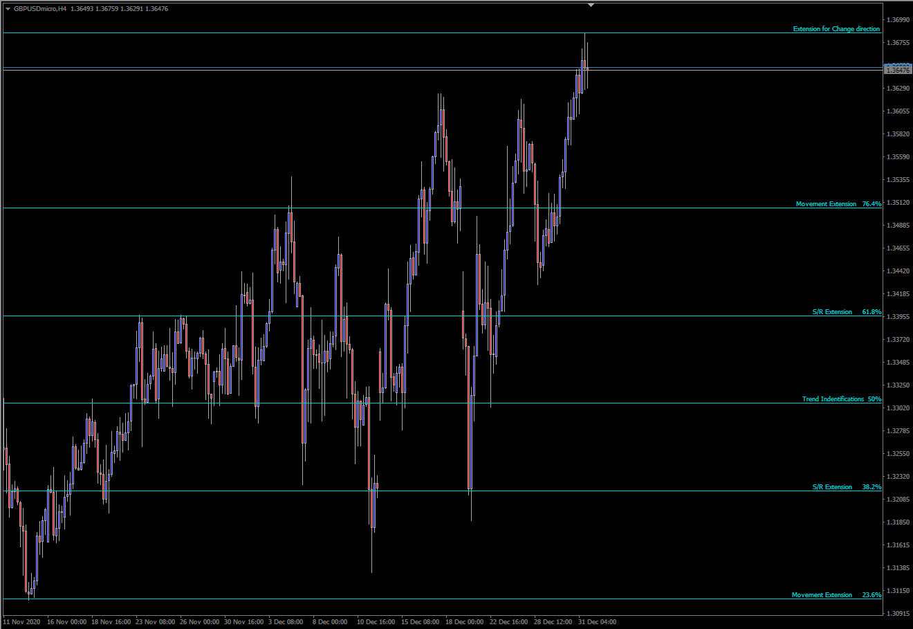Click the 1.32320 price axis label
The height and width of the screenshot is (629, 913).
pyautogui.click(x=897, y=477)
